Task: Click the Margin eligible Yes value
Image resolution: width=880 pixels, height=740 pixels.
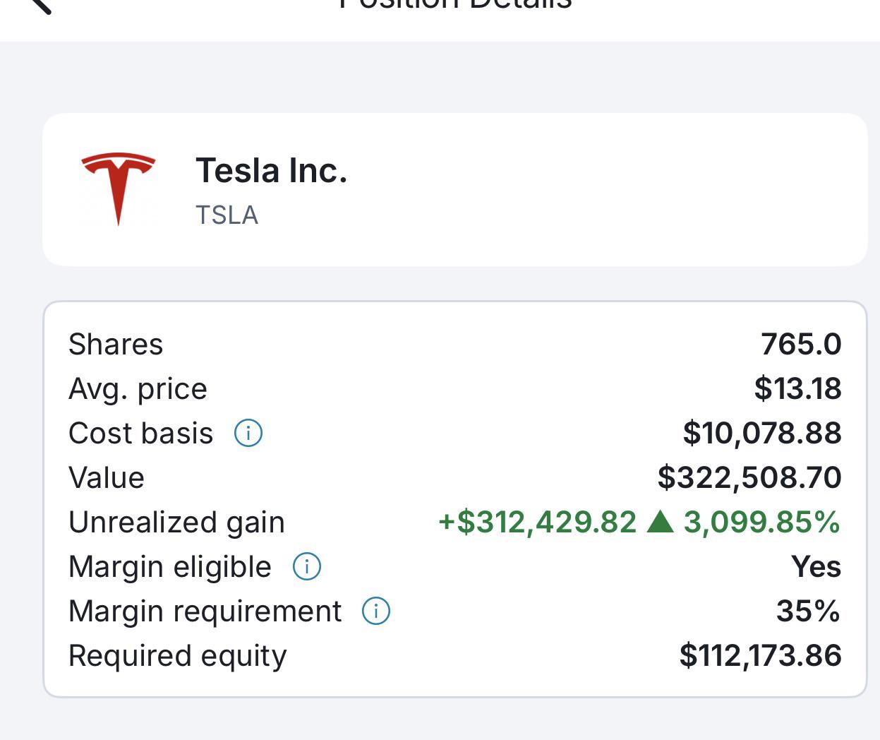Action: click(x=816, y=566)
